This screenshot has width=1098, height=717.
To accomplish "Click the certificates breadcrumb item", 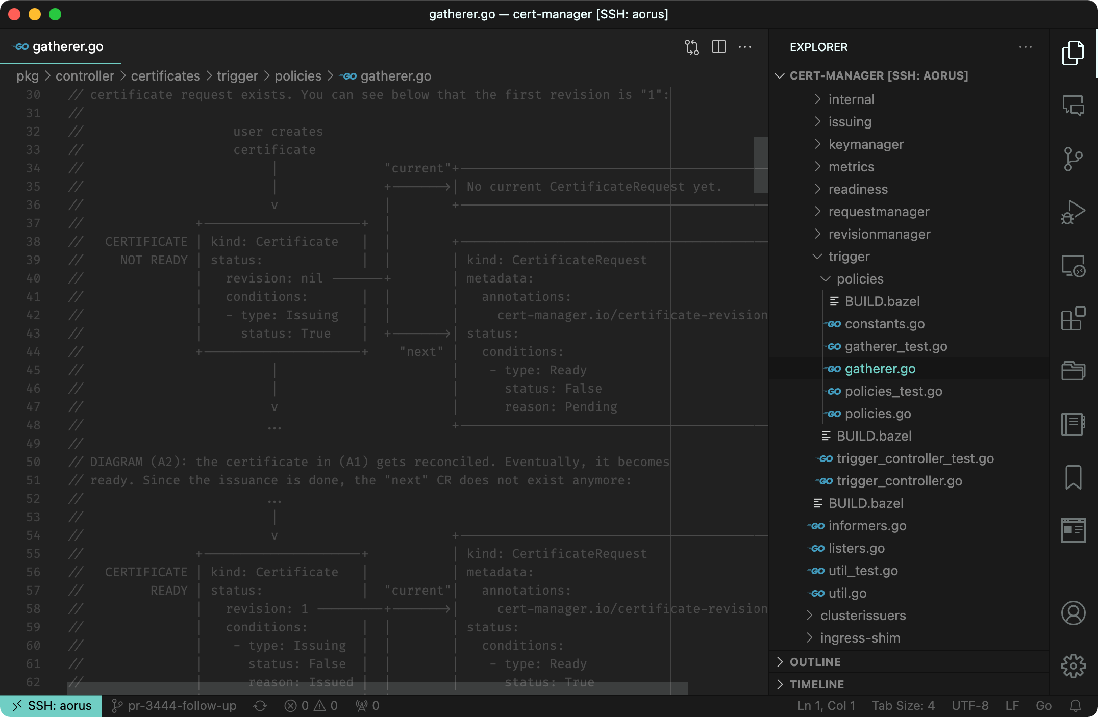I will (x=165, y=76).
